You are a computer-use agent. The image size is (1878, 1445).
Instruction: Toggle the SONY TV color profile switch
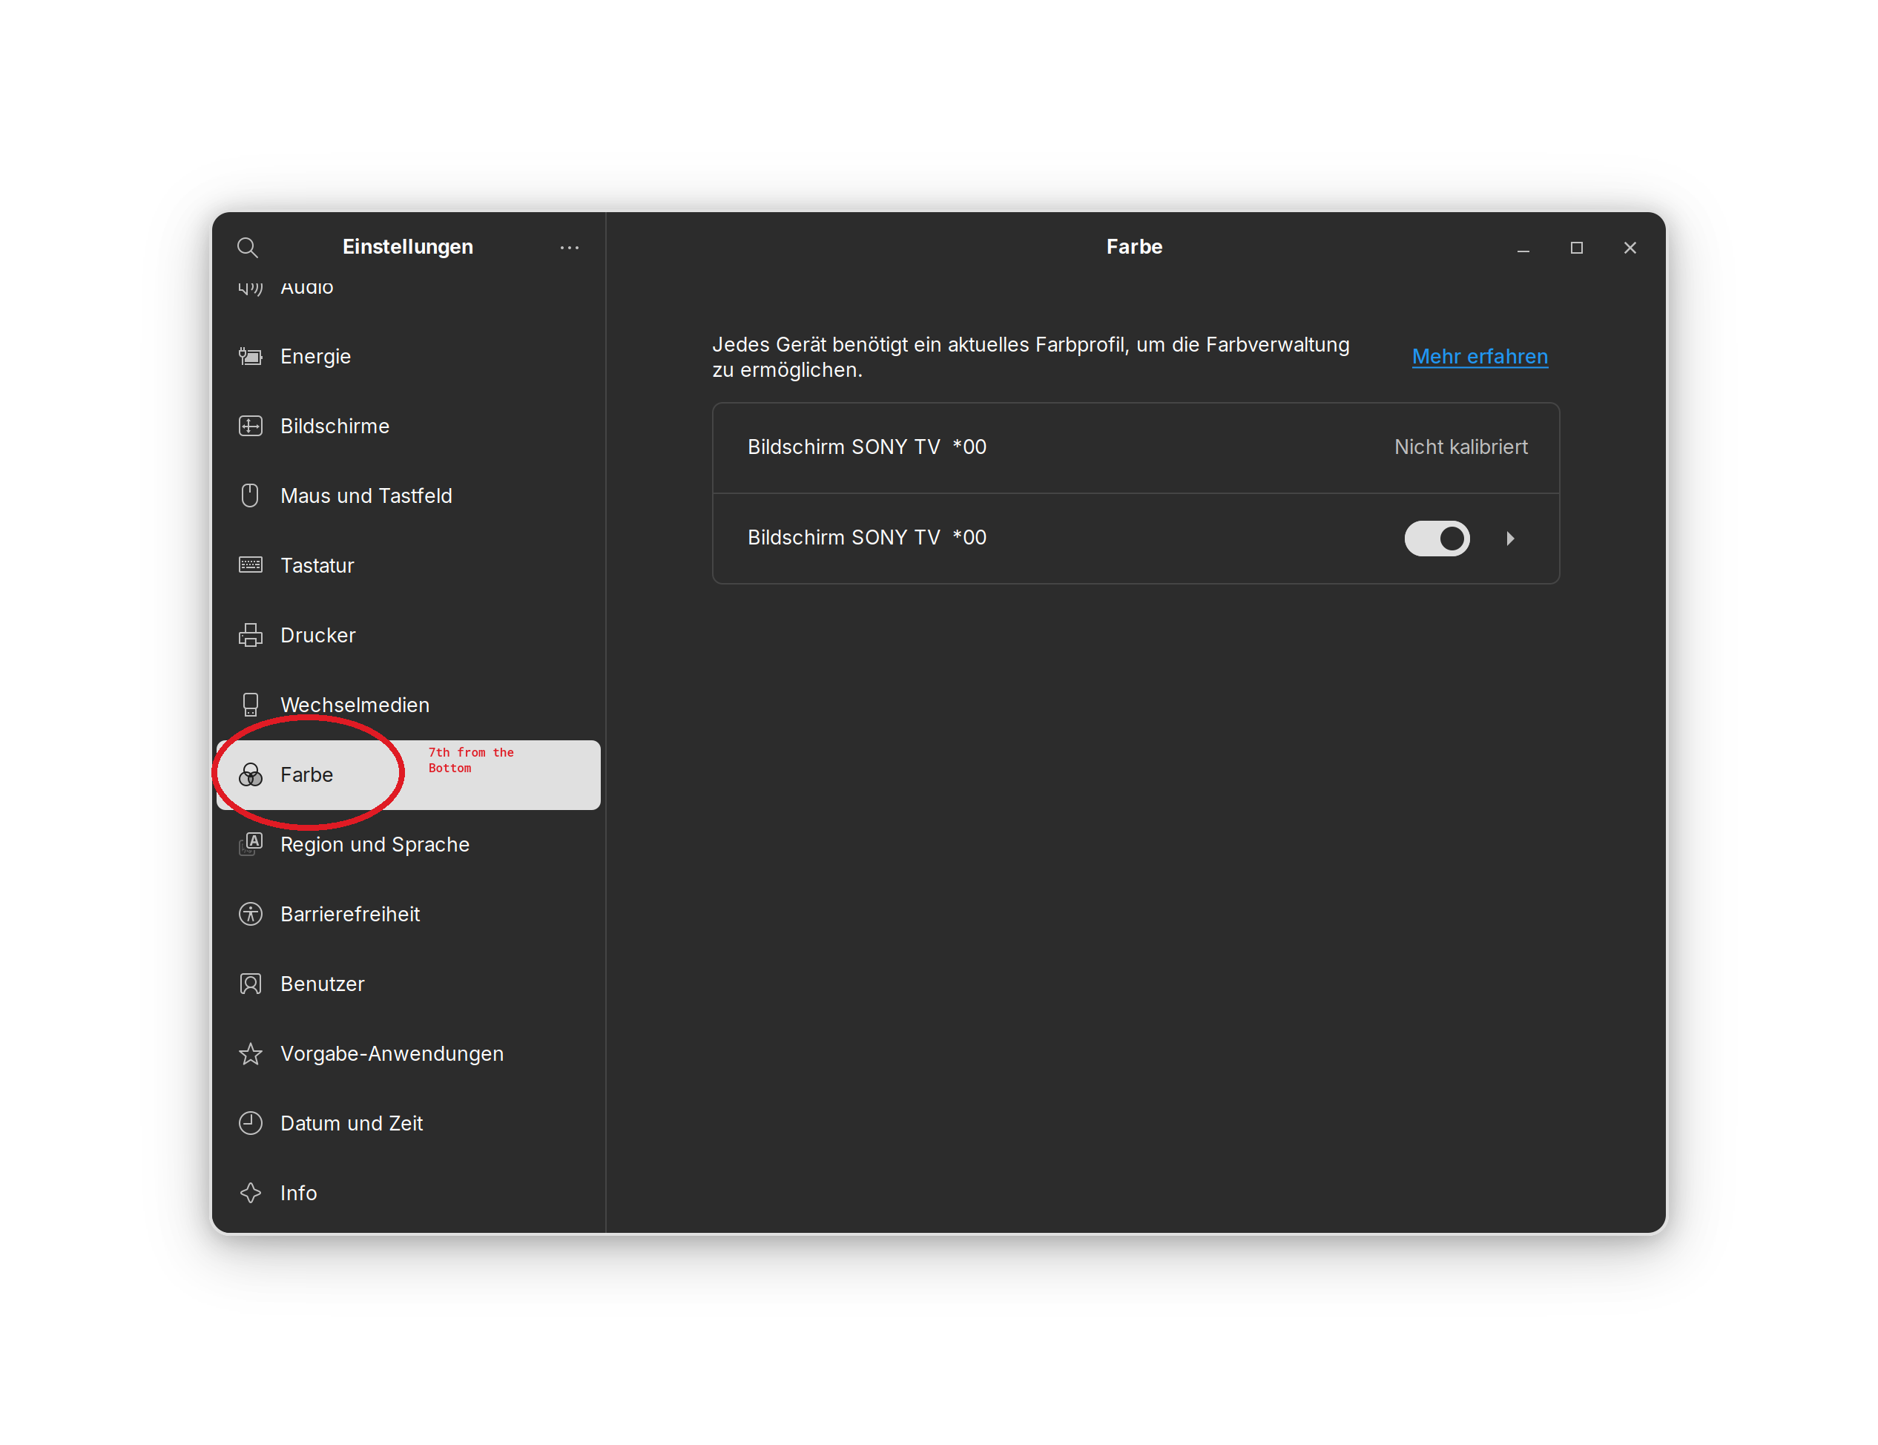[1437, 539]
